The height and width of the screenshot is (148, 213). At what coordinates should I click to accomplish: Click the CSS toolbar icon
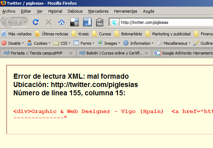pyautogui.click(x=56, y=43)
